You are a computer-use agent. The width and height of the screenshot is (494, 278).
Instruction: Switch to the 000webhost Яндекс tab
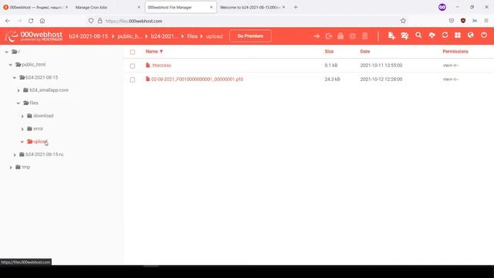pyautogui.click(x=36, y=7)
